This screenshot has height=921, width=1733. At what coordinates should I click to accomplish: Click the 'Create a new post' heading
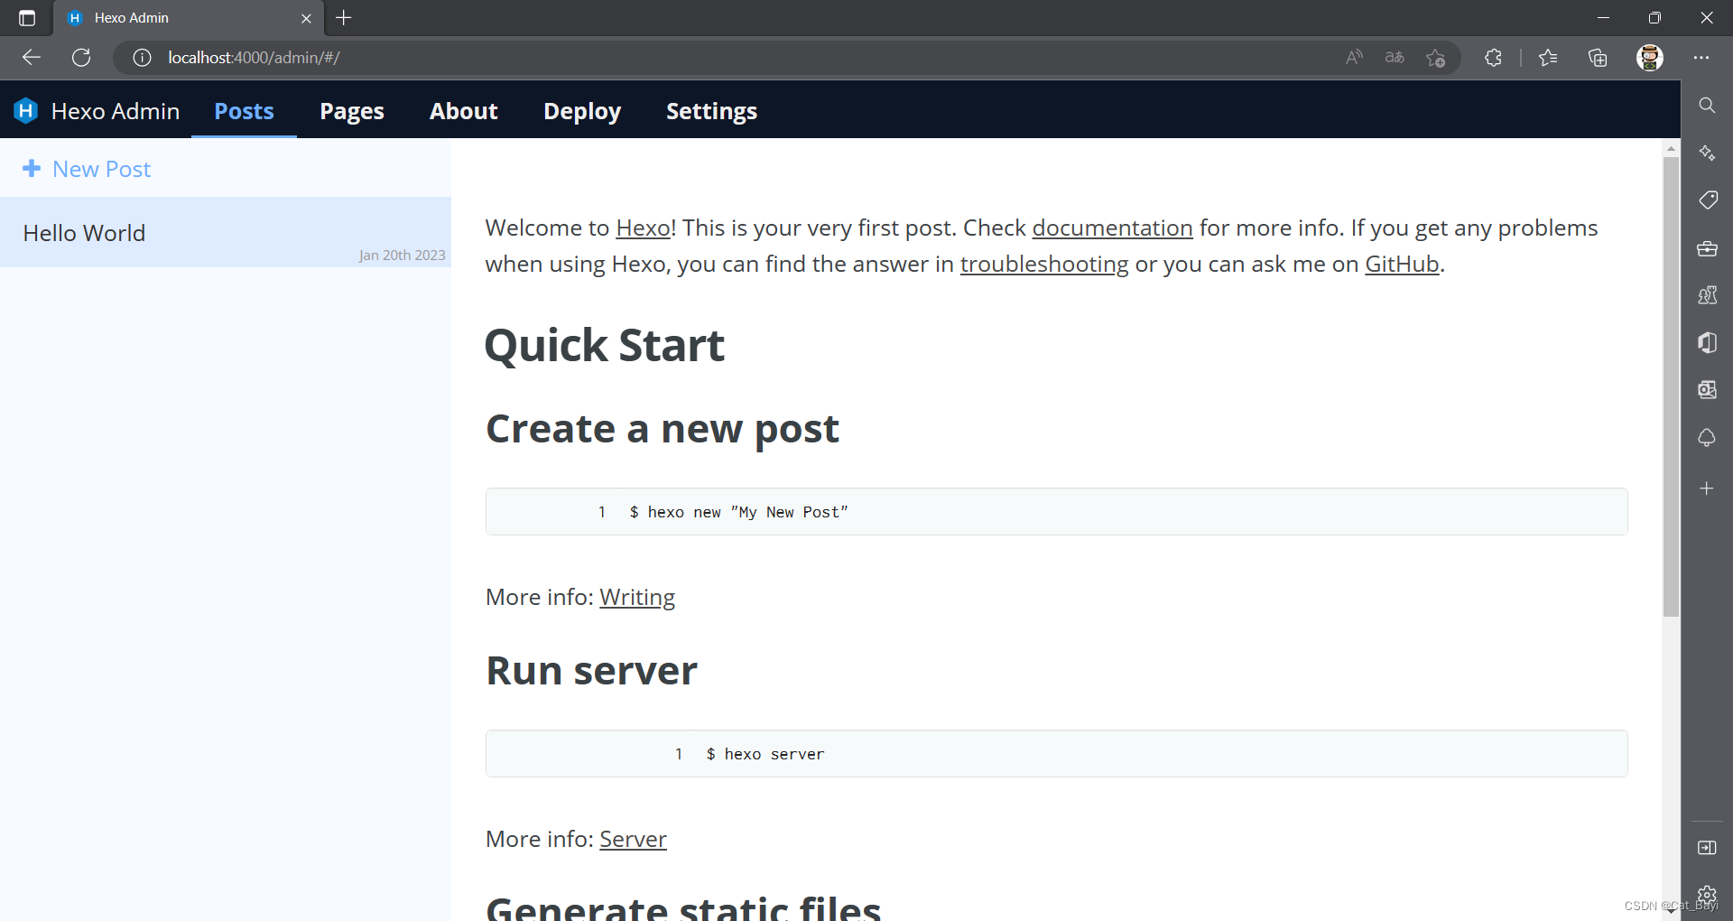[663, 428]
